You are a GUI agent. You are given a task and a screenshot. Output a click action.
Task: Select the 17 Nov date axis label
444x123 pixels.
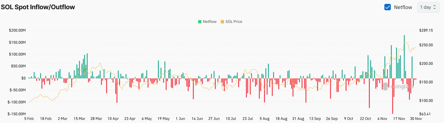coord(399,119)
